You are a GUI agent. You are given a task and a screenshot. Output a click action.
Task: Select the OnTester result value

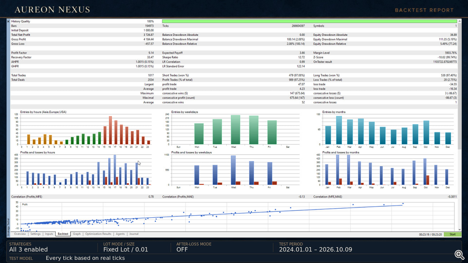point(445,62)
